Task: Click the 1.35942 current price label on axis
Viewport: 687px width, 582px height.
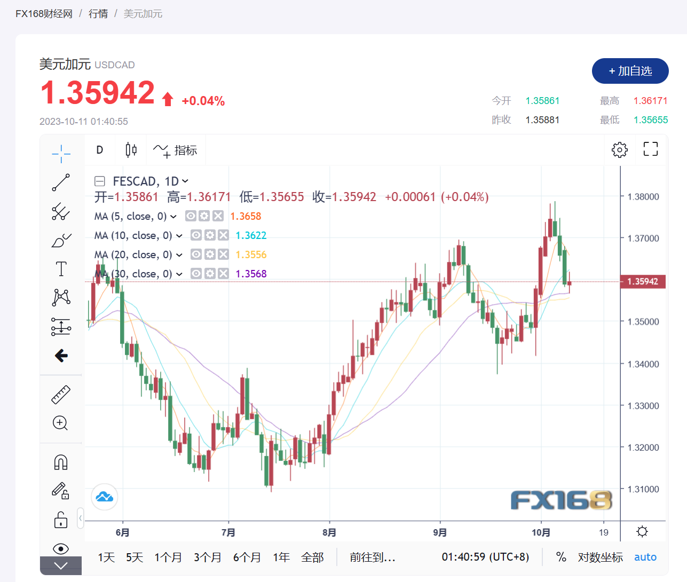Action: click(x=643, y=282)
